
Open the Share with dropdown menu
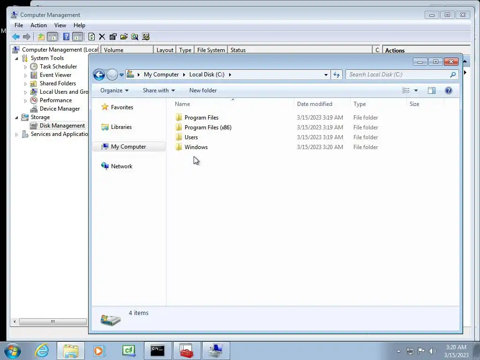(x=158, y=90)
